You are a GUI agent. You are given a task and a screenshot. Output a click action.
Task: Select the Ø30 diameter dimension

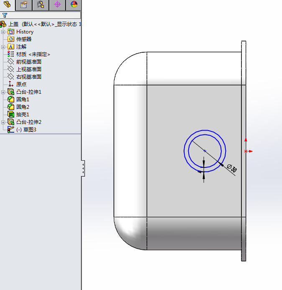[x=232, y=168]
